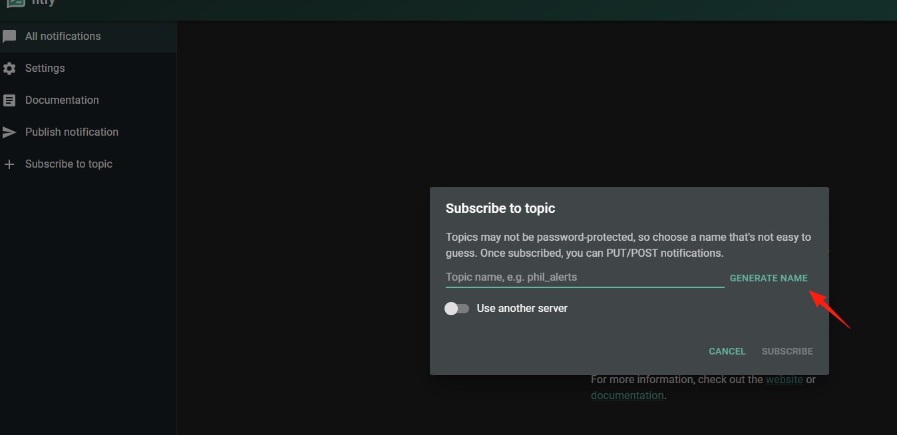Click the Subscribe button in the dialog
The width and height of the screenshot is (897, 435).
pyautogui.click(x=787, y=351)
